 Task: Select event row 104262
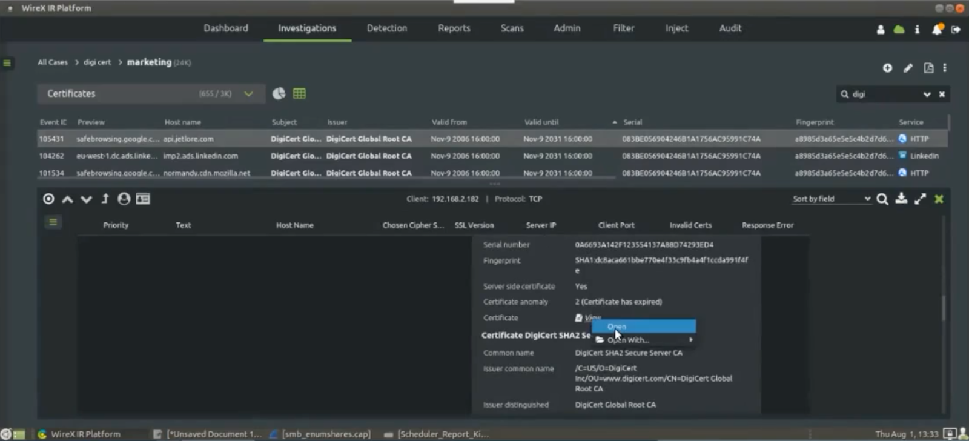492,156
